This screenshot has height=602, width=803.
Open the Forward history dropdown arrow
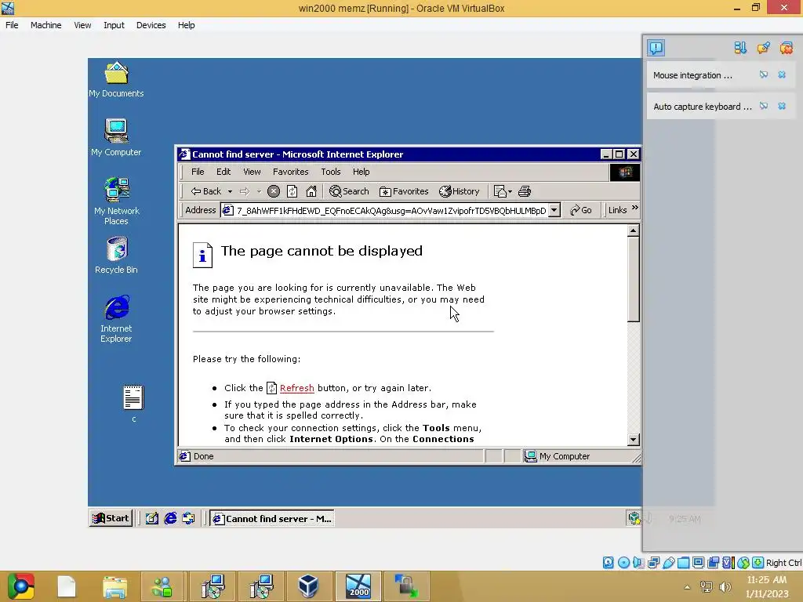pyautogui.click(x=259, y=191)
